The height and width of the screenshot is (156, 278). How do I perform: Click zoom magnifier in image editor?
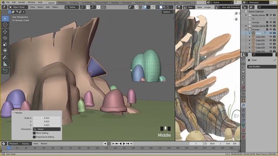point(236,13)
